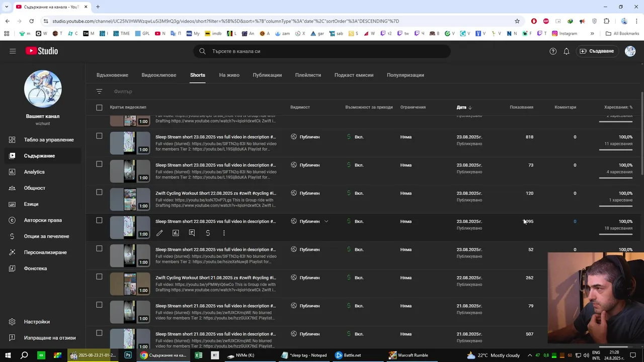
Task: Open Настройки in the sidebar
Action: tap(43, 322)
